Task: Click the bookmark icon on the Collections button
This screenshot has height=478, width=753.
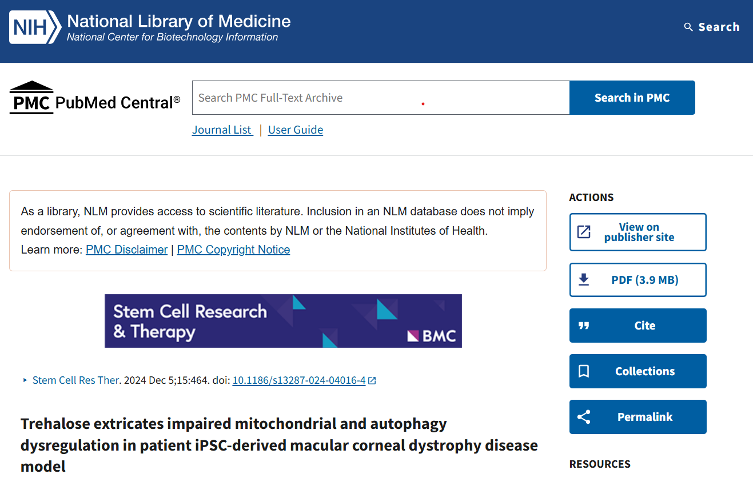Action: (x=583, y=371)
